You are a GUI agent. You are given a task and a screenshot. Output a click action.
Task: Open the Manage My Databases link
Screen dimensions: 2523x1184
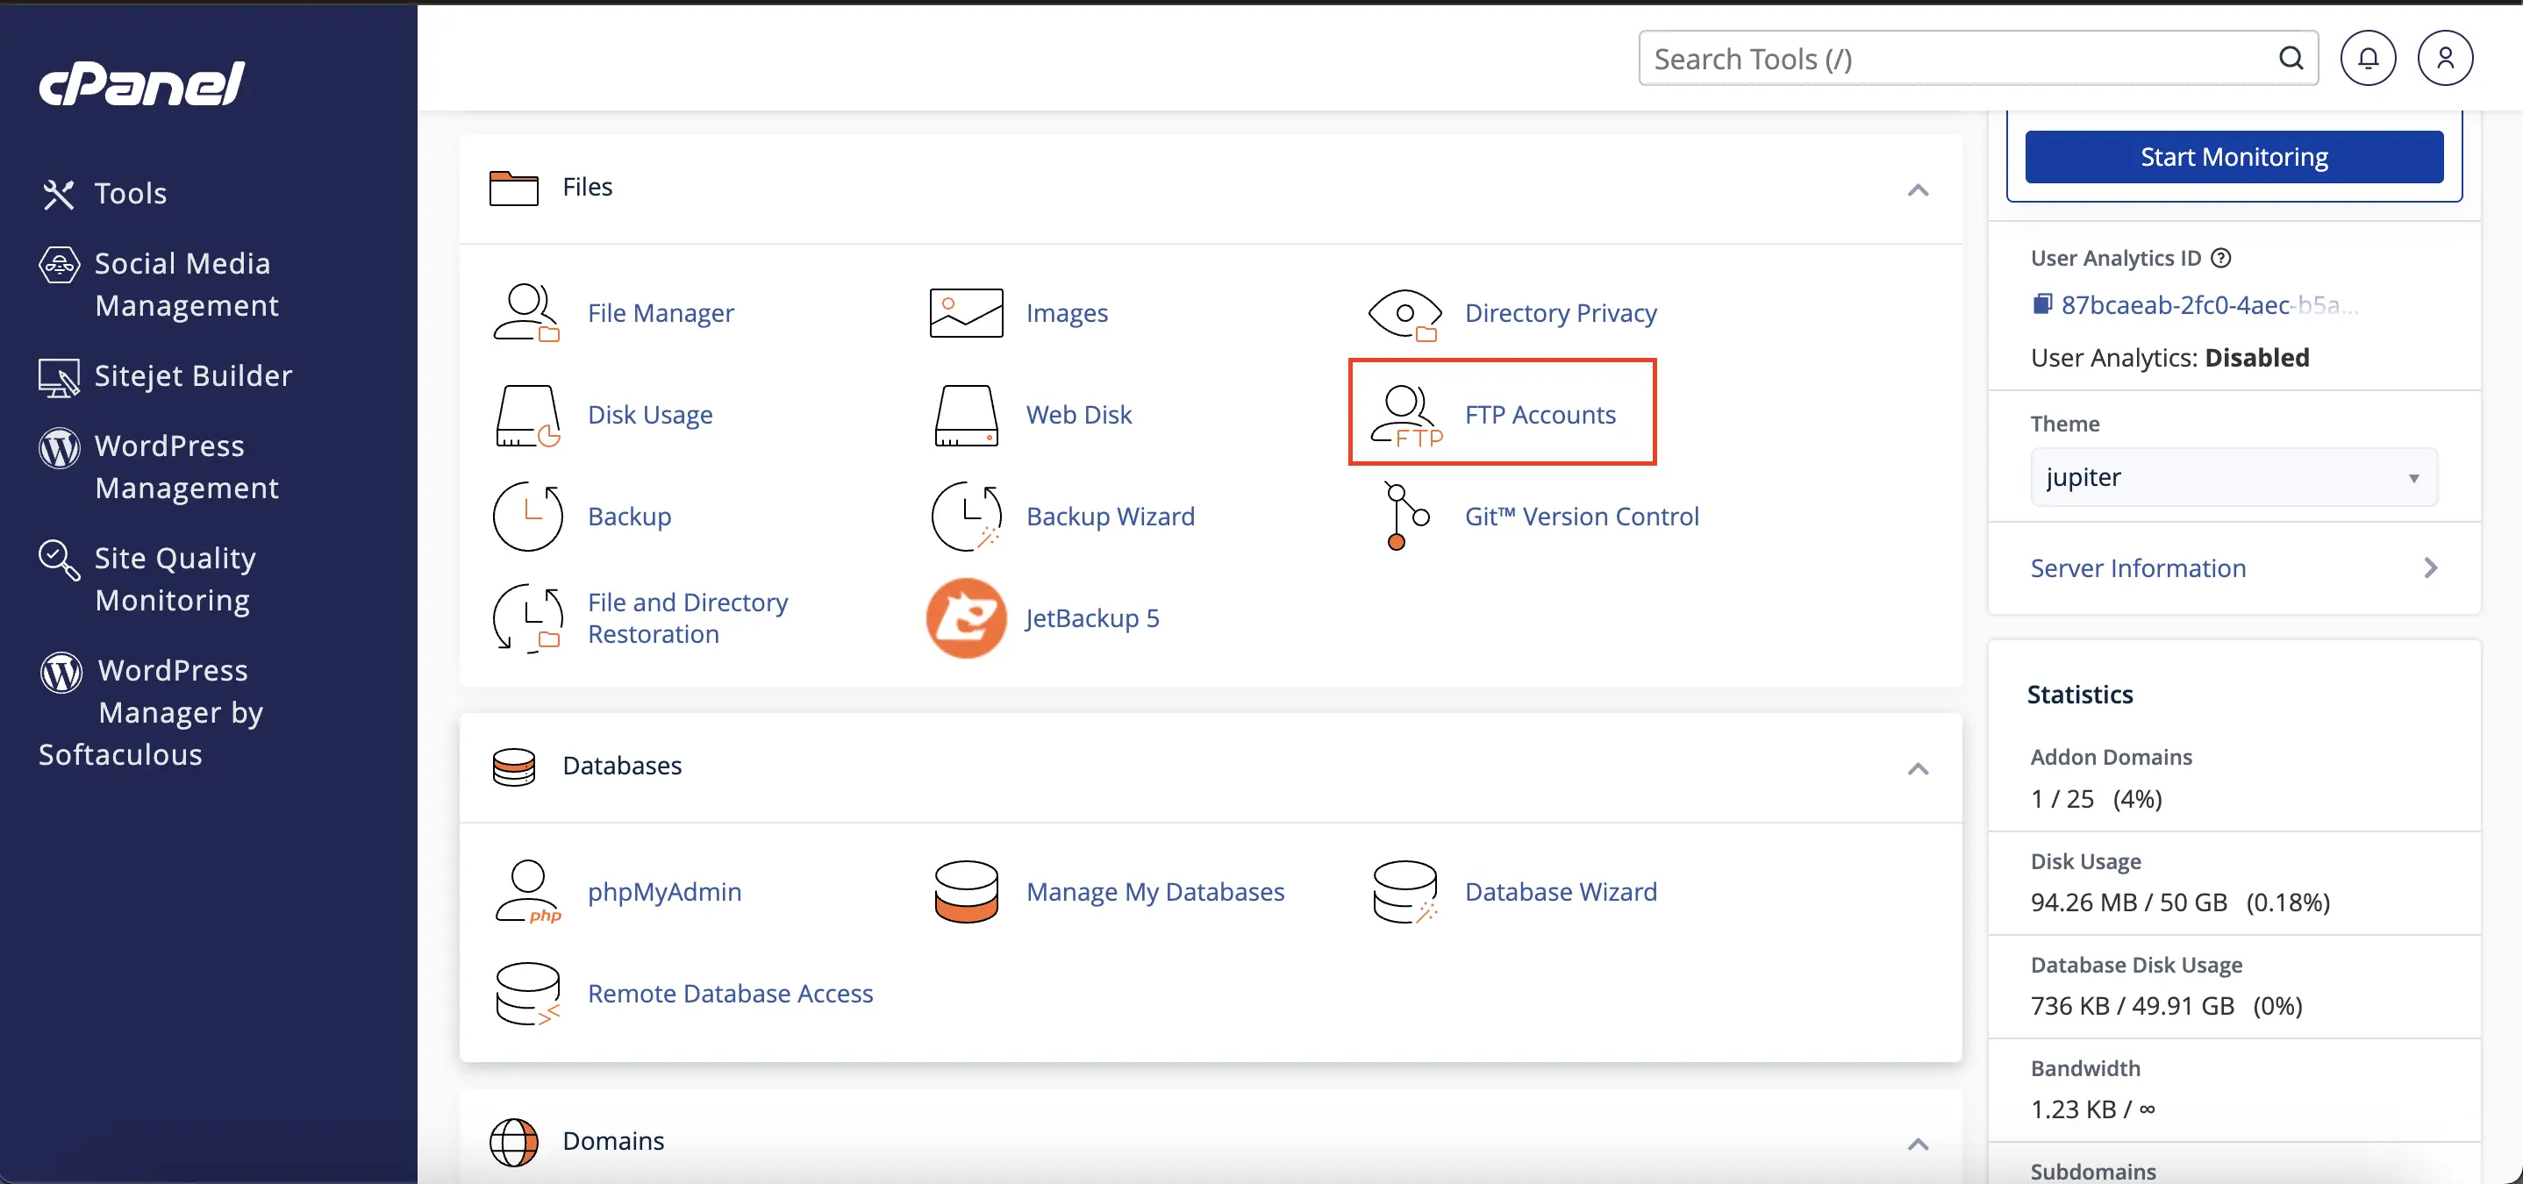pyautogui.click(x=1154, y=891)
